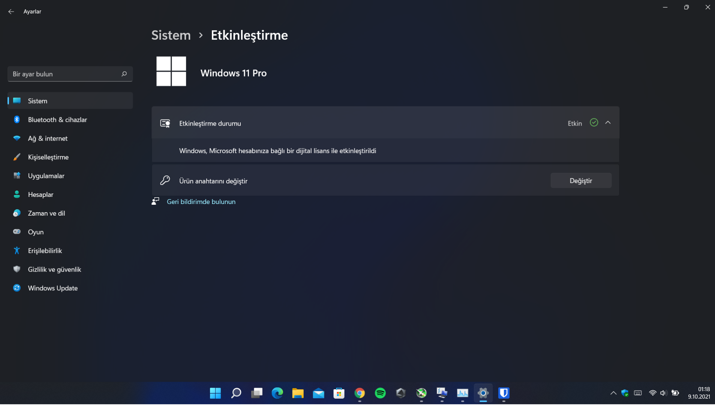715x405 pixels.
Task: Select Hesaplar in the sidebar
Action: (70, 195)
